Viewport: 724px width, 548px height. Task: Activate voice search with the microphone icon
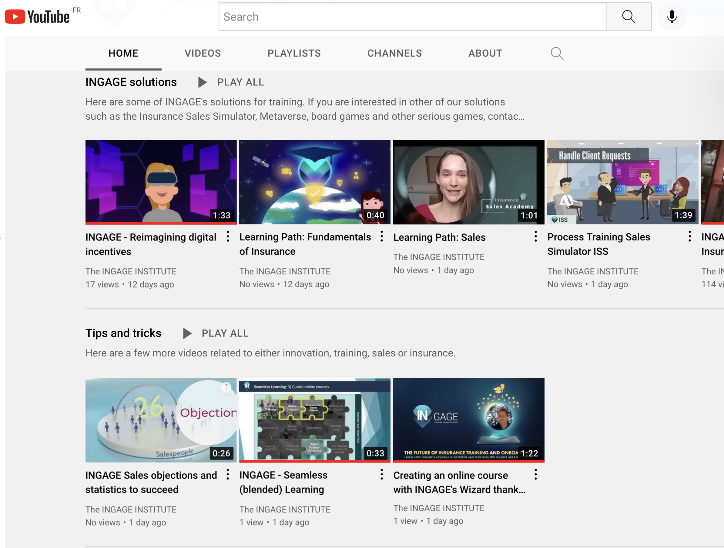coord(672,16)
